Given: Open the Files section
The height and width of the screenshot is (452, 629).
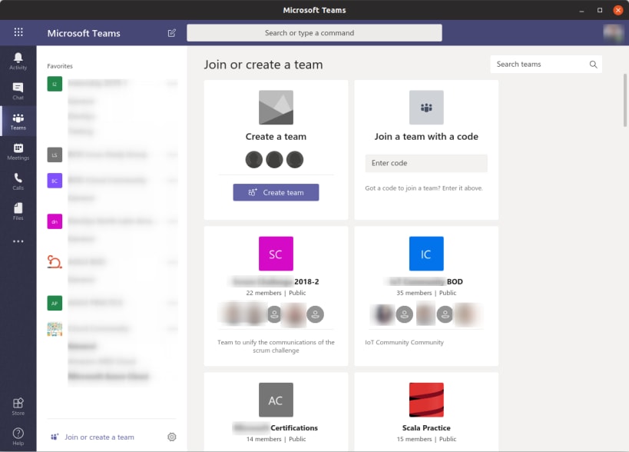Looking at the screenshot, I should coord(18,211).
